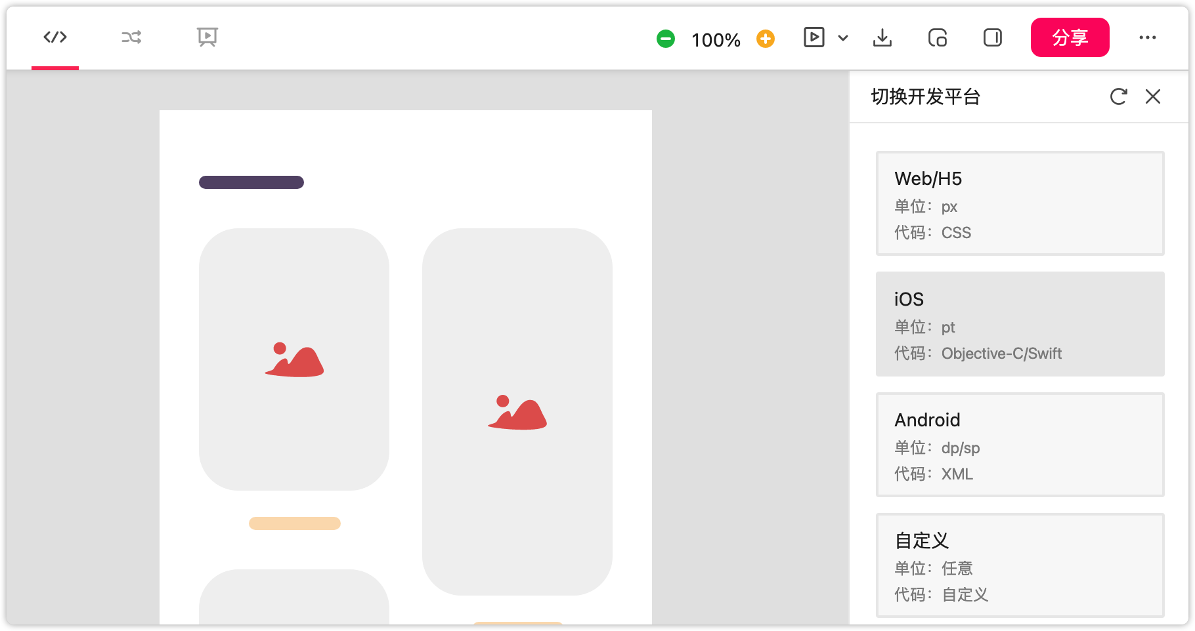Viewport: 1195px width, 631px height.
Task: Close the 切换开发平台 panel
Action: tap(1153, 96)
